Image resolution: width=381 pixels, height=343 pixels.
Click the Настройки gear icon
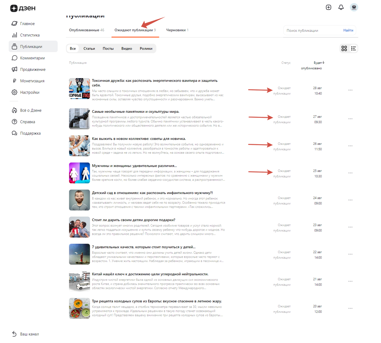[x=14, y=92]
